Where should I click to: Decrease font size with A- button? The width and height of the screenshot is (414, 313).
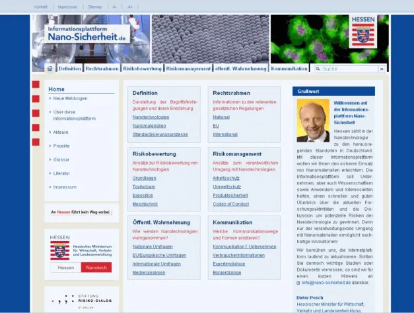point(115,7)
